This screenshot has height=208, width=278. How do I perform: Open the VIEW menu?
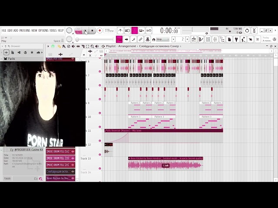(x=34, y=30)
